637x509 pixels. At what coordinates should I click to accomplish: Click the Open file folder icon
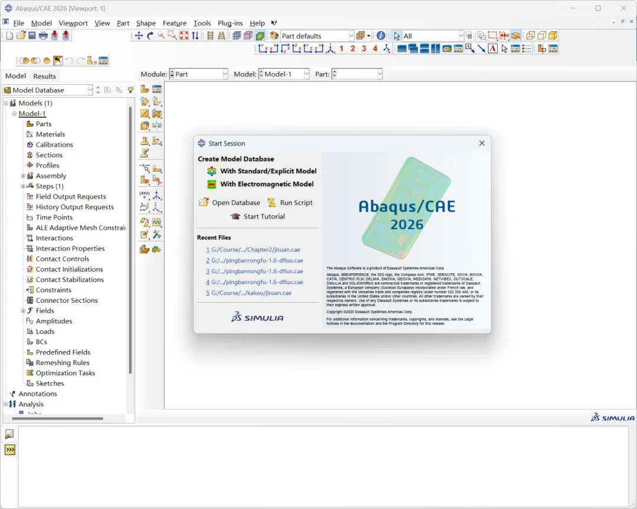[21, 36]
